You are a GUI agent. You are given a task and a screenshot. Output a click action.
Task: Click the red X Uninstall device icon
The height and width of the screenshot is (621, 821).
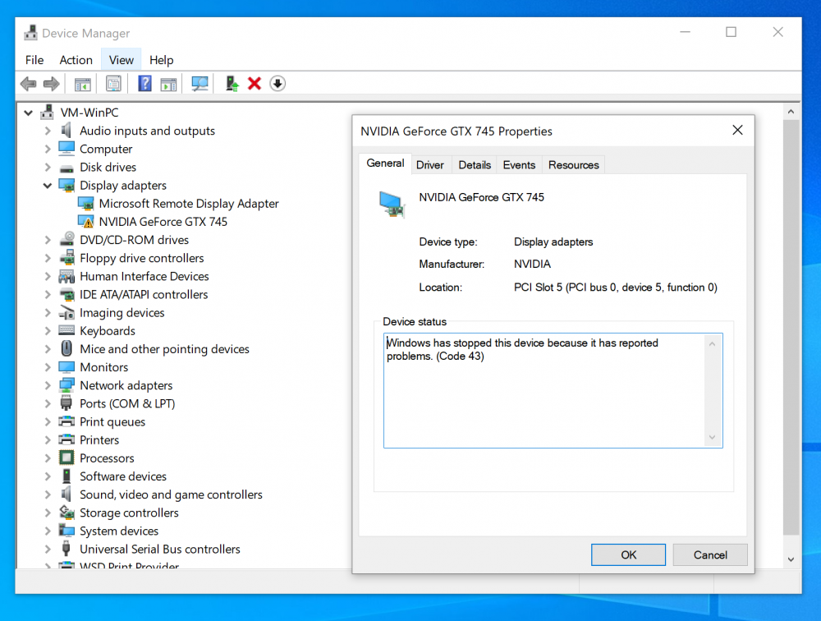coord(255,84)
